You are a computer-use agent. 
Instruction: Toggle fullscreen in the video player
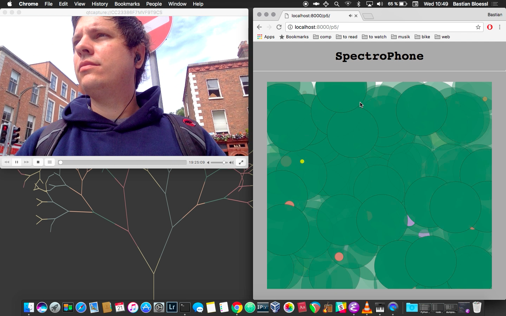241,162
